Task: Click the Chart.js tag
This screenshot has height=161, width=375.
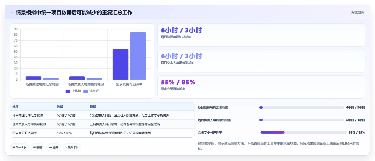Action: pyautogui.click(x=19, y=147)
